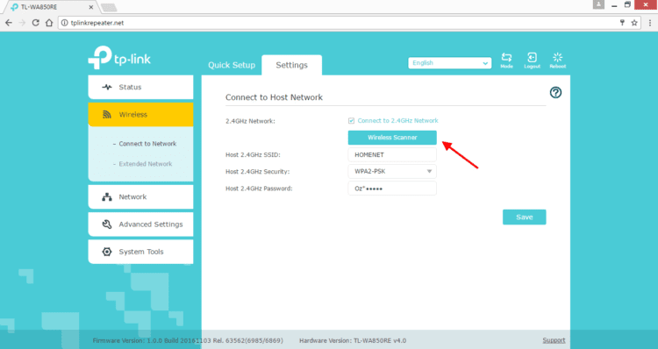658x349 pixels.
Task: Open Advanced Settings sidebar menu
Action: click(x=140, y=224)
